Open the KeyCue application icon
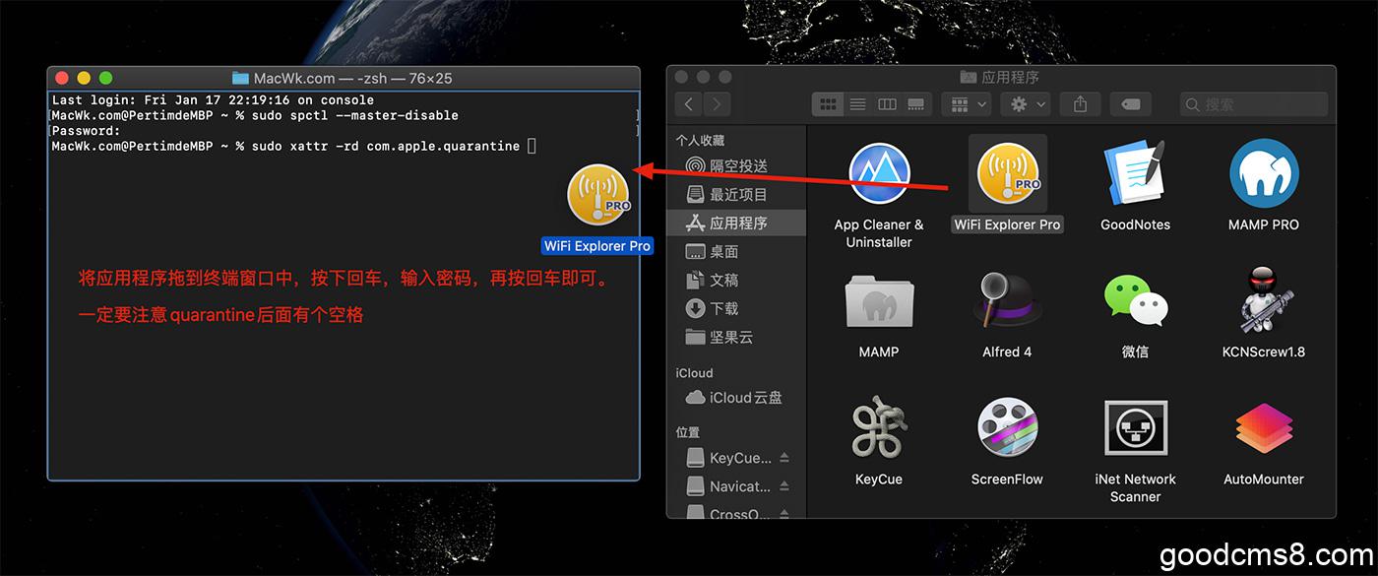The height and width of the screenshot is (576, 1378). click(879, 429)
